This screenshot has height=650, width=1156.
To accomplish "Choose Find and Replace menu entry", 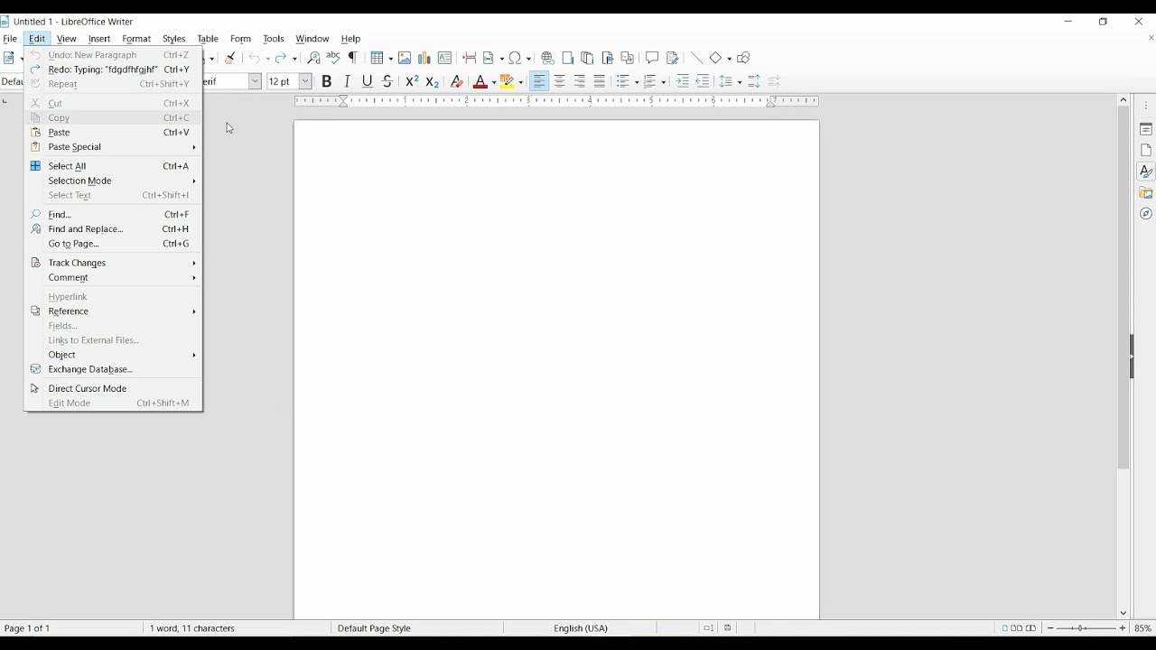I will point(113,229).
